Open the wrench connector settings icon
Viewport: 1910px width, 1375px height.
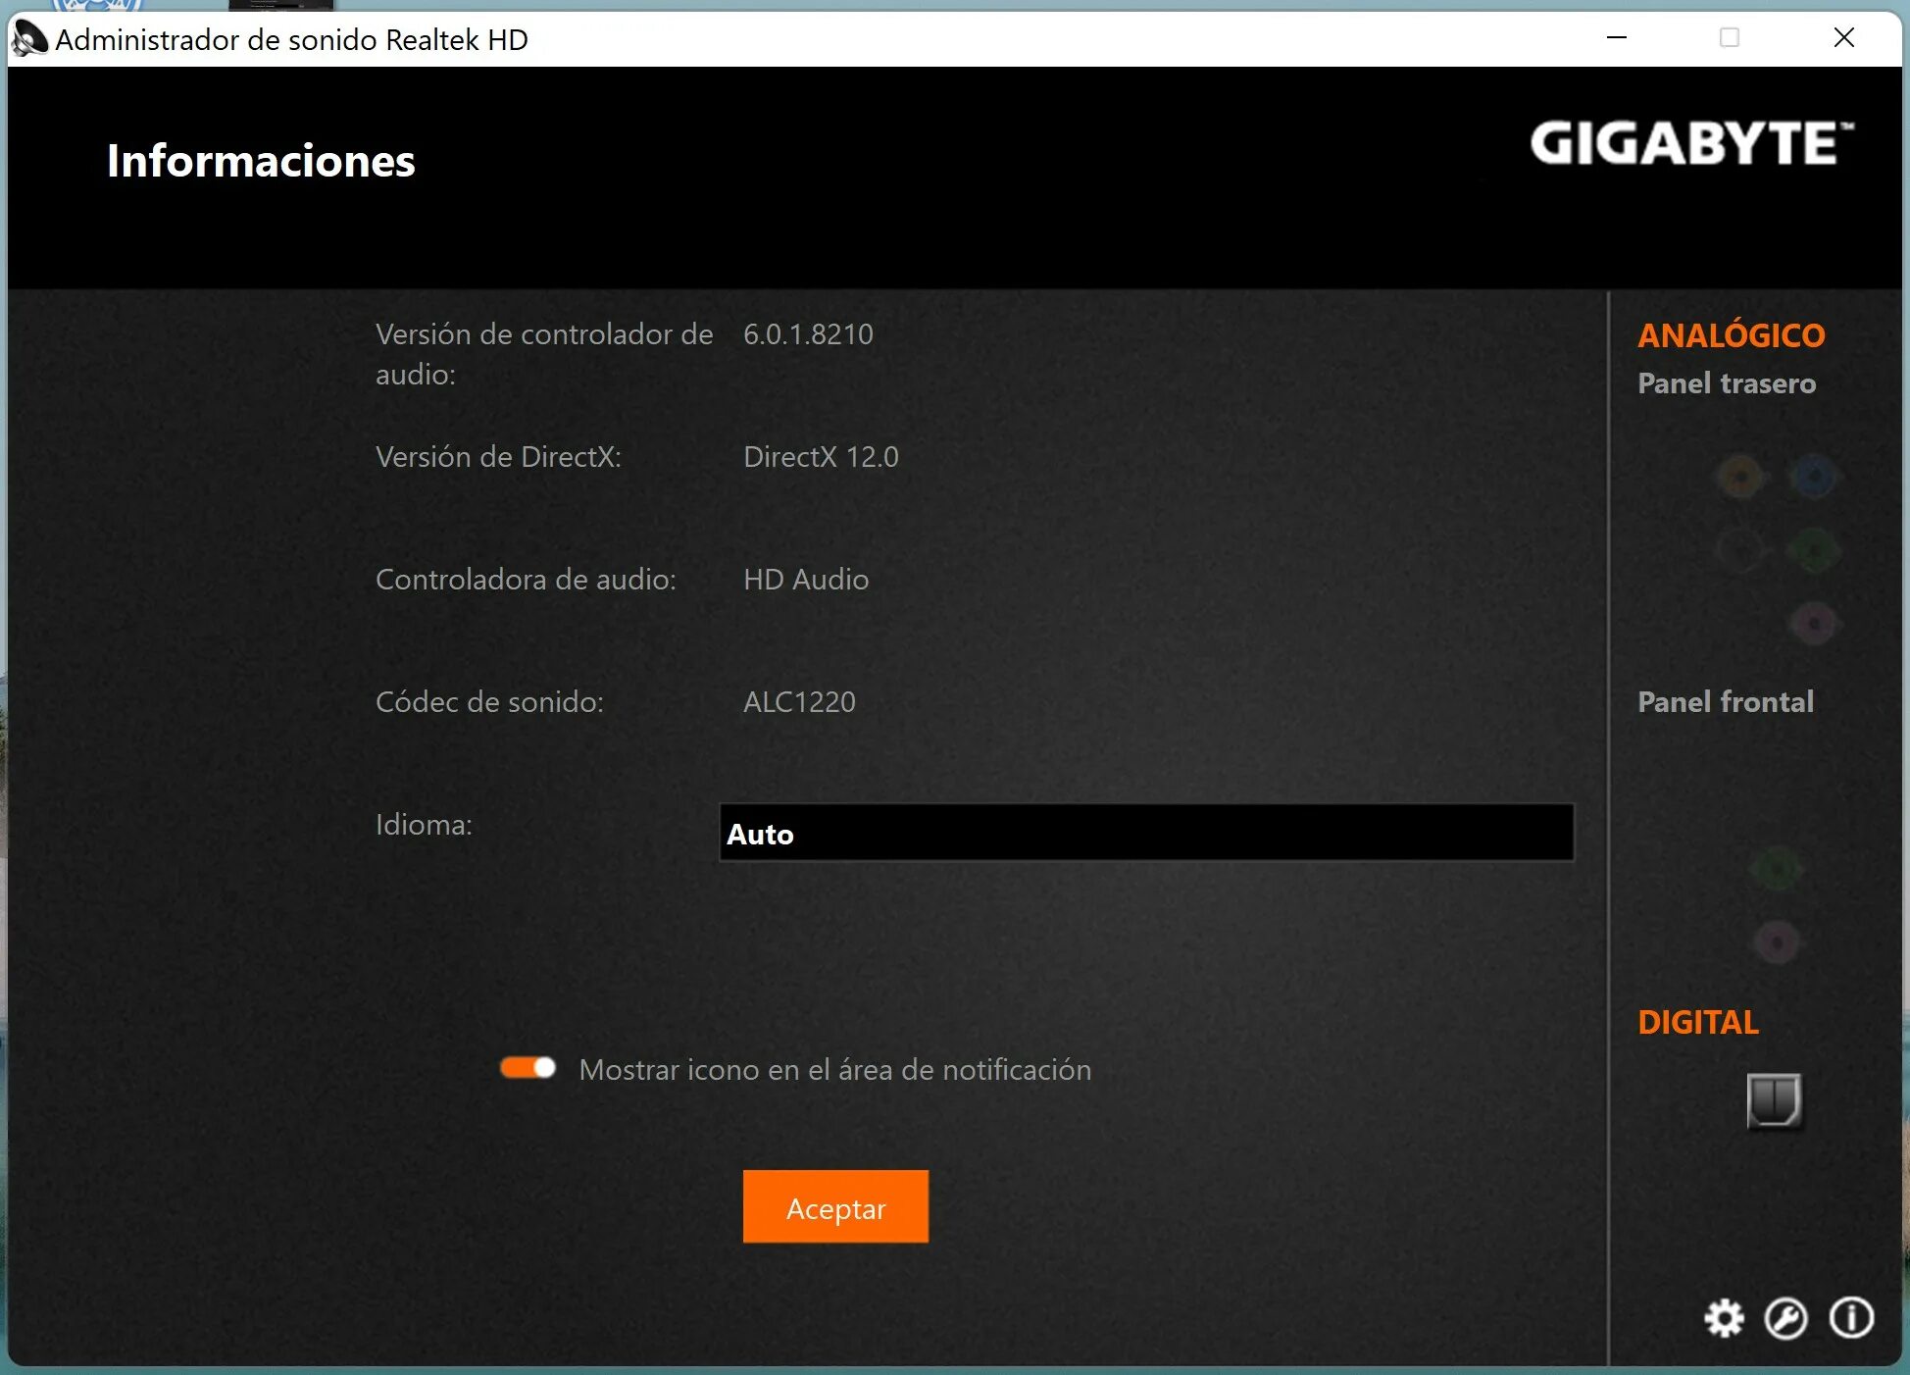pos(1785,1318)
